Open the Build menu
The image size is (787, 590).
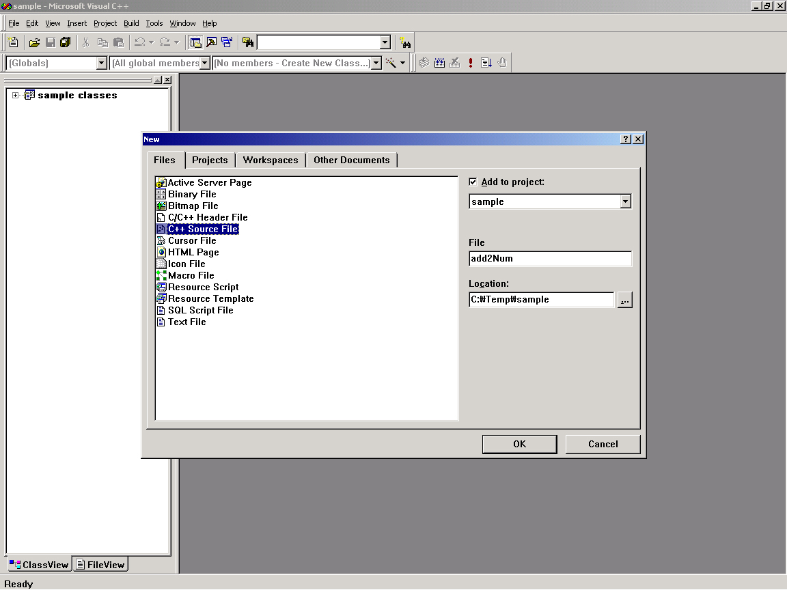click(x=131, y=23)
